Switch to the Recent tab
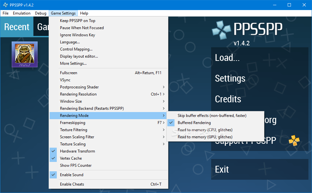The width and height of the screenshot is (312, 193). [x=17, y=27]
